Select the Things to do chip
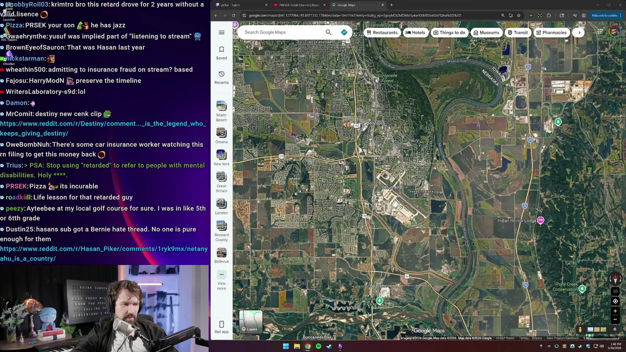This screenshot has height=352, width=626. (449, 32)
